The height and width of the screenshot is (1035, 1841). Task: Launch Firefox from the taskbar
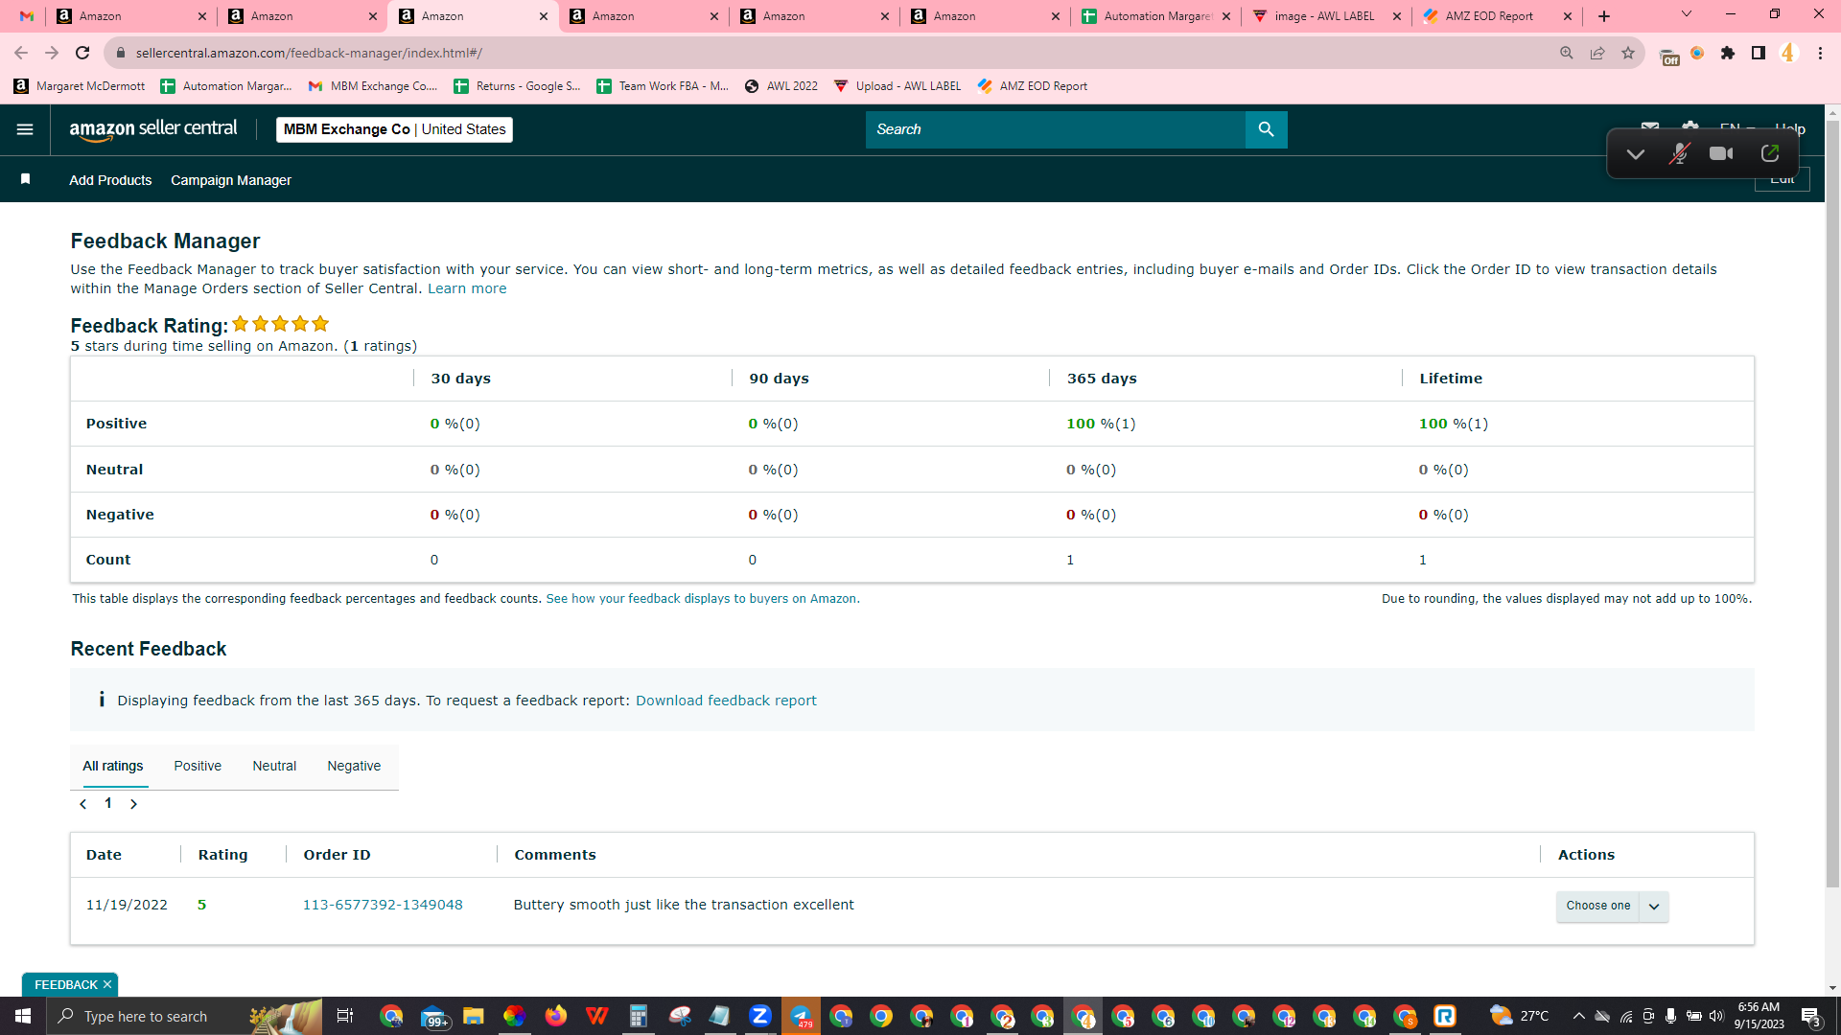pos(555,1016)
